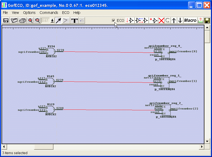
Task: Click the red X delete icon
Action: click(161, 20)
